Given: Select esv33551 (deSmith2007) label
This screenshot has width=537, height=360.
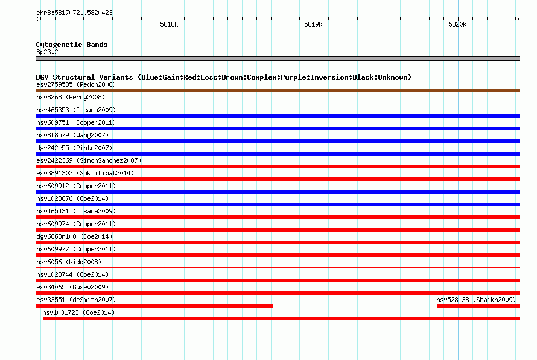Looking at the screenshot, I should tap(76, 300).
